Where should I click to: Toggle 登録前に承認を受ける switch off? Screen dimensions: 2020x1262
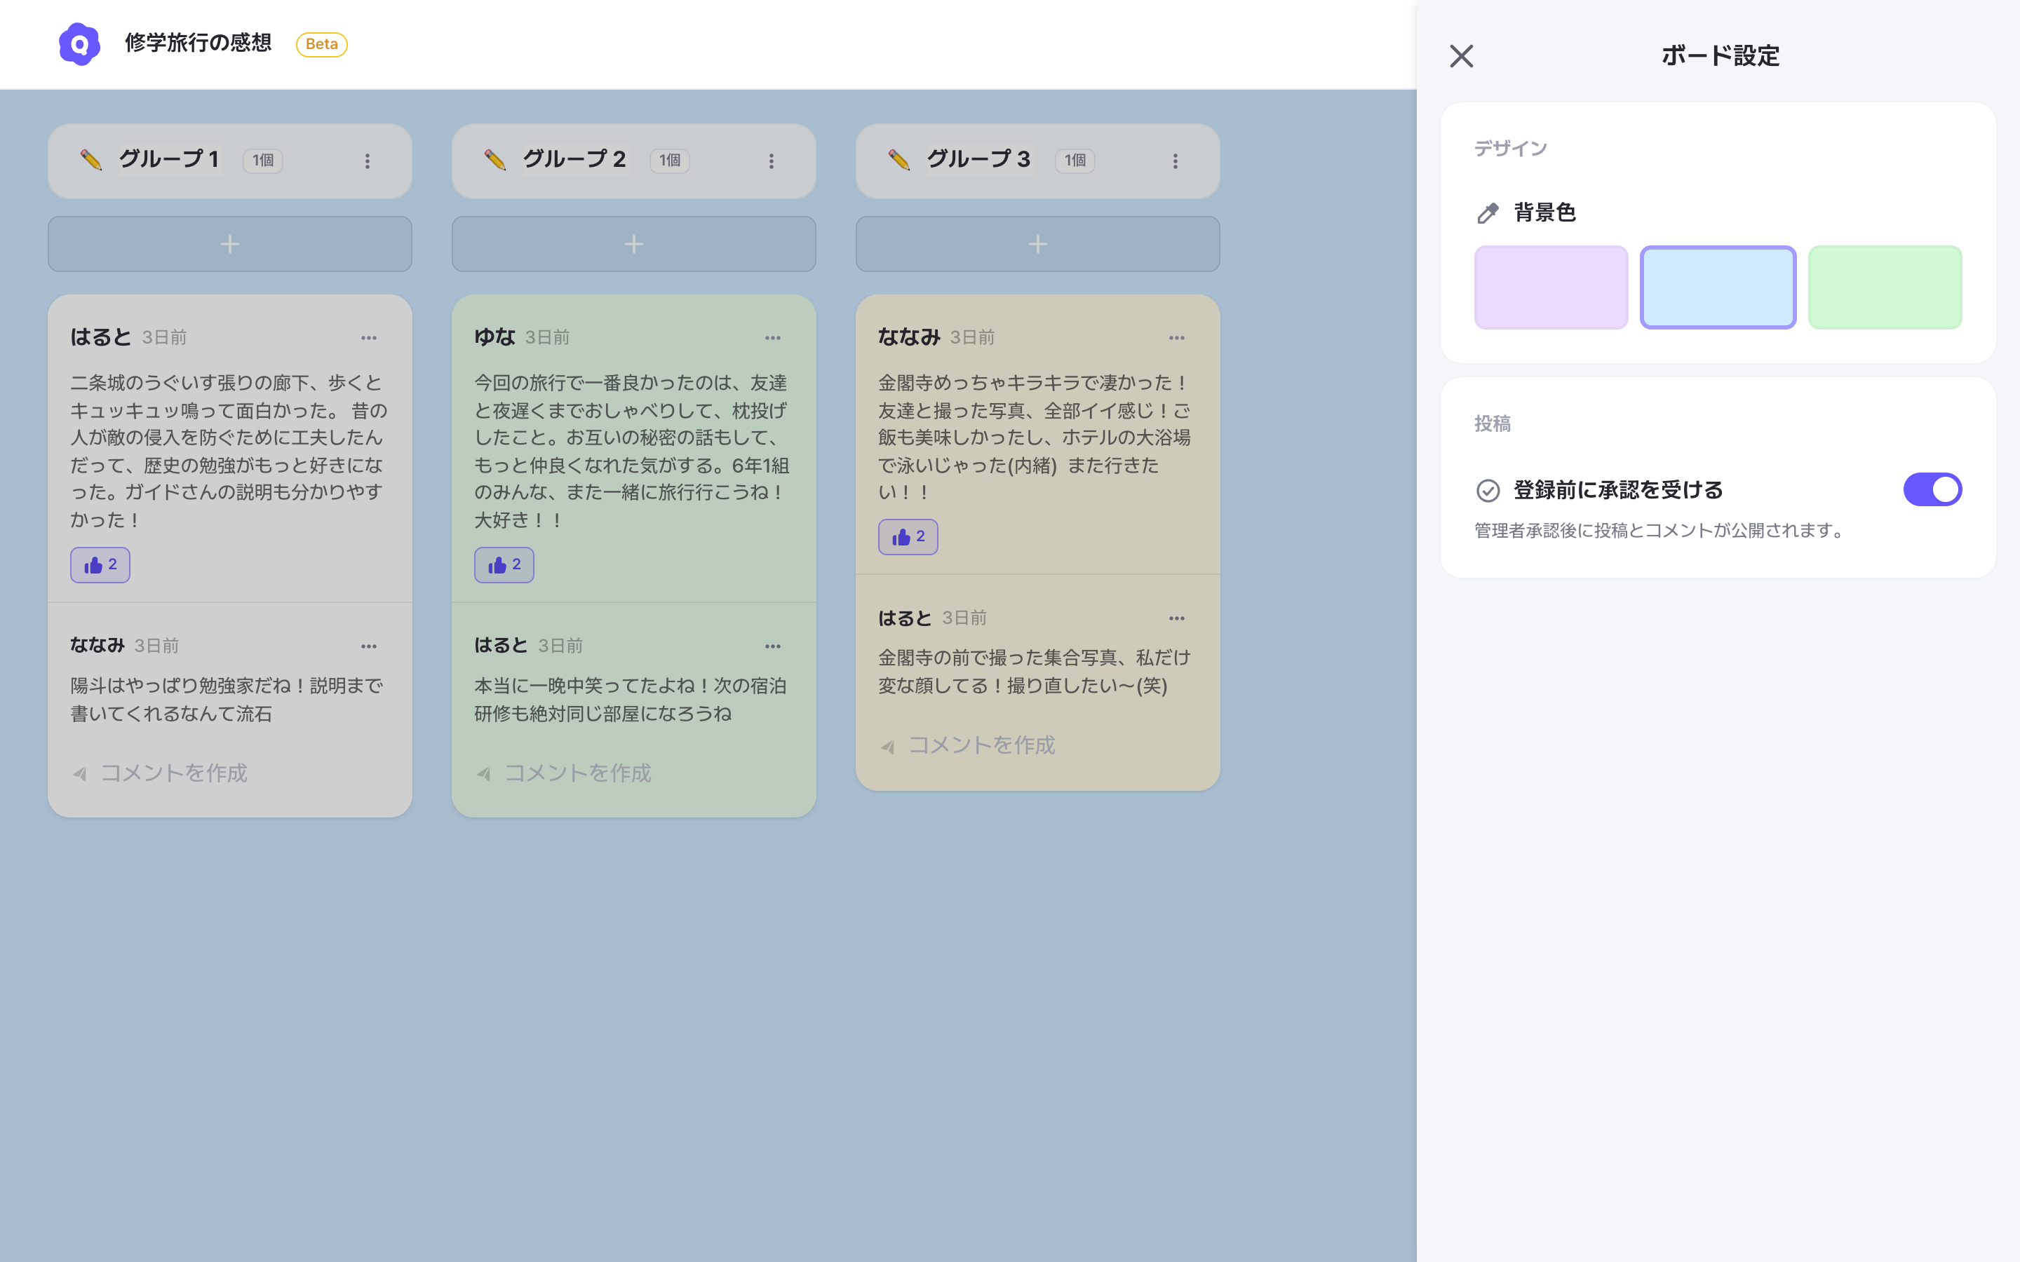1932,490
